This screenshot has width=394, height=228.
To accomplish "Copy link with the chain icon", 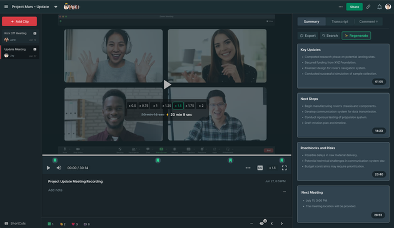I will coord(368,7).
